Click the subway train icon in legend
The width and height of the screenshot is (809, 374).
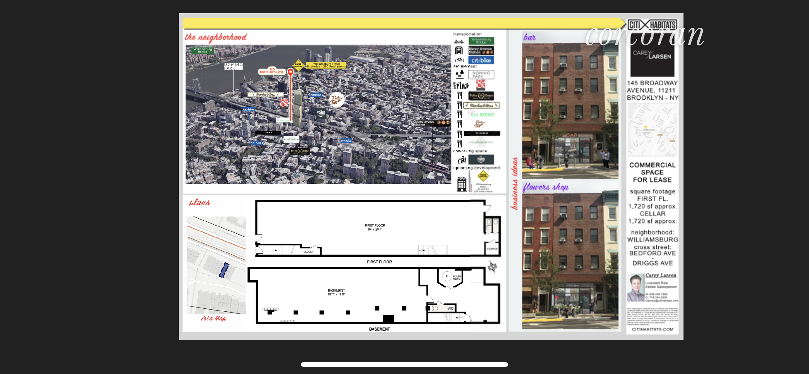pyautogui.click(x=459, y=51)
